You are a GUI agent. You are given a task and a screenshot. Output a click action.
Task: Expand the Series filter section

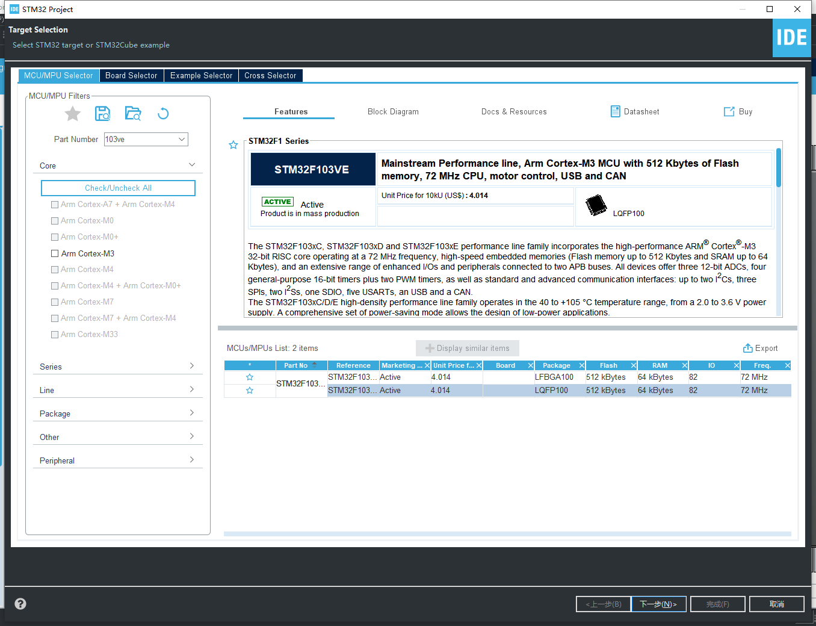tap(192, 365)
